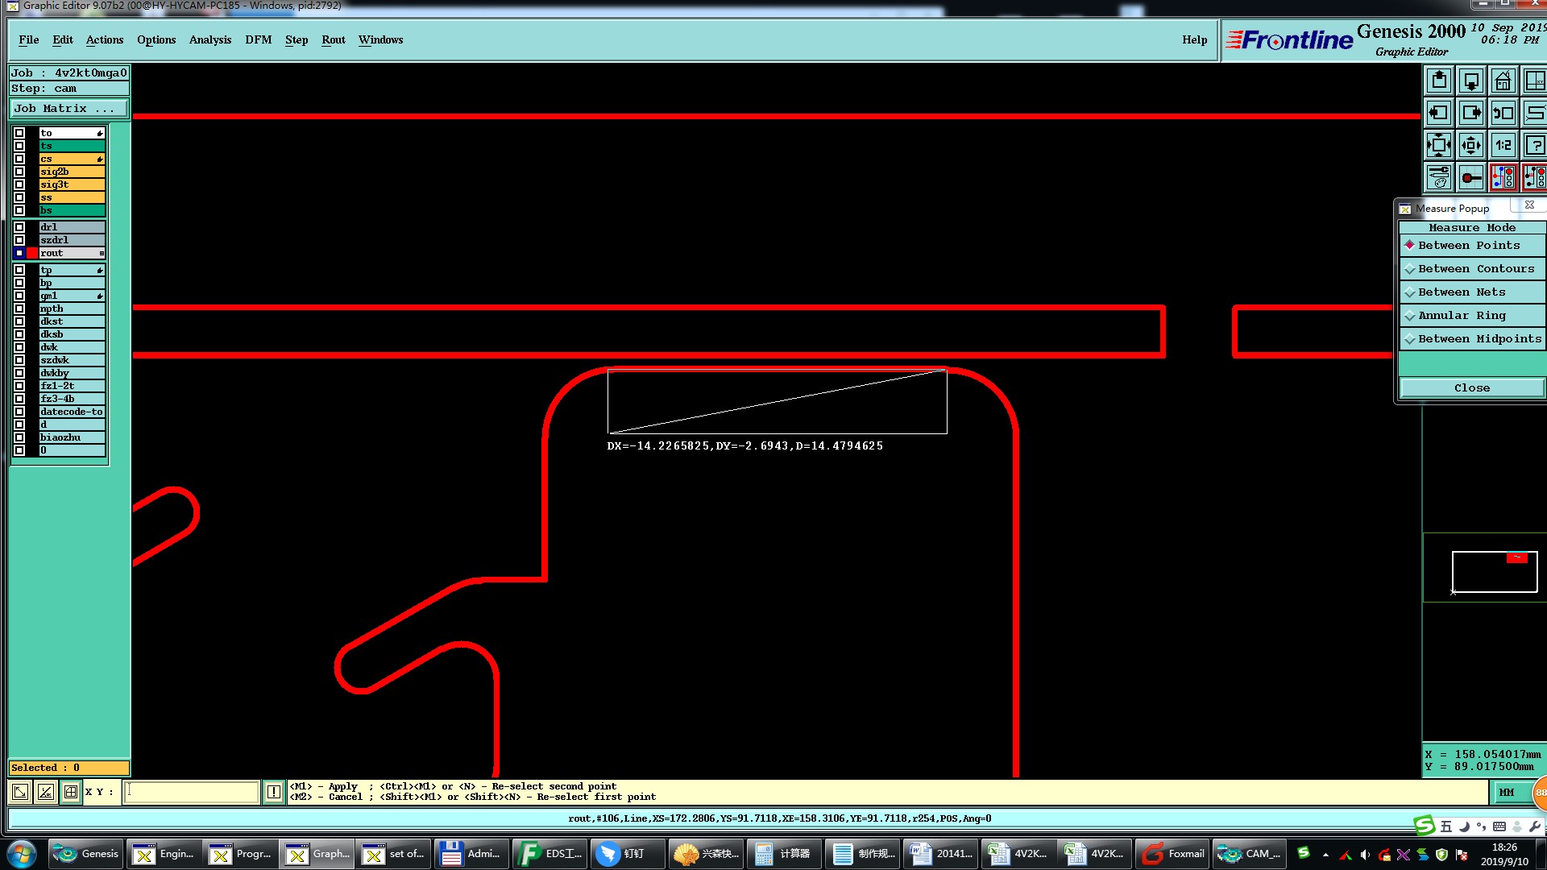1547x870 pixels.
Task: Toggle the drl layer checkbox
Action: tap(19, 227)
